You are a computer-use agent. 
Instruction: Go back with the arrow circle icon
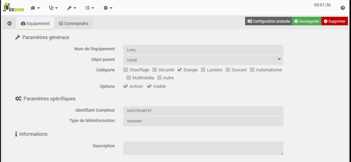point(9,23)
